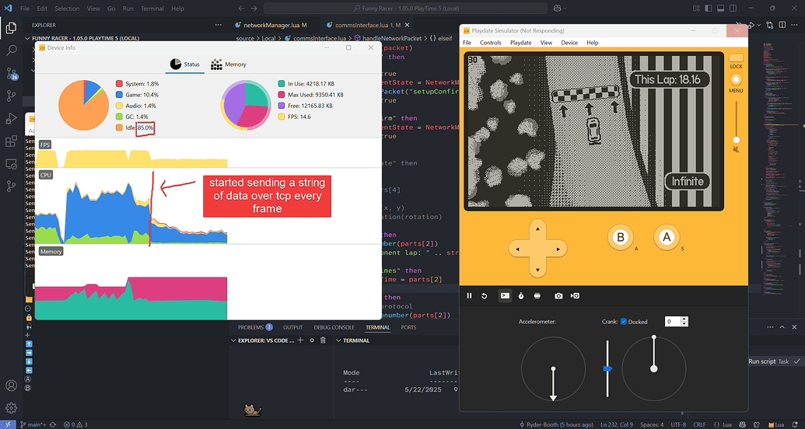Click the simulator printer-style device icon
Screen dimensions: 805x429
(537, 295)
